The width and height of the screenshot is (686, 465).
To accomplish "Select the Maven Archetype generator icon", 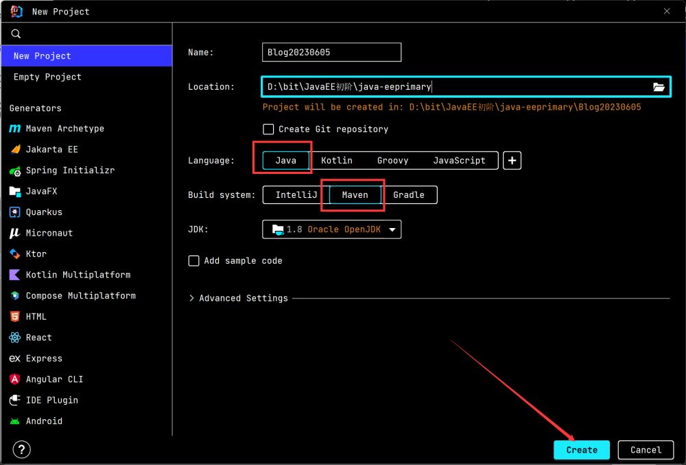I will click(15, 129).
